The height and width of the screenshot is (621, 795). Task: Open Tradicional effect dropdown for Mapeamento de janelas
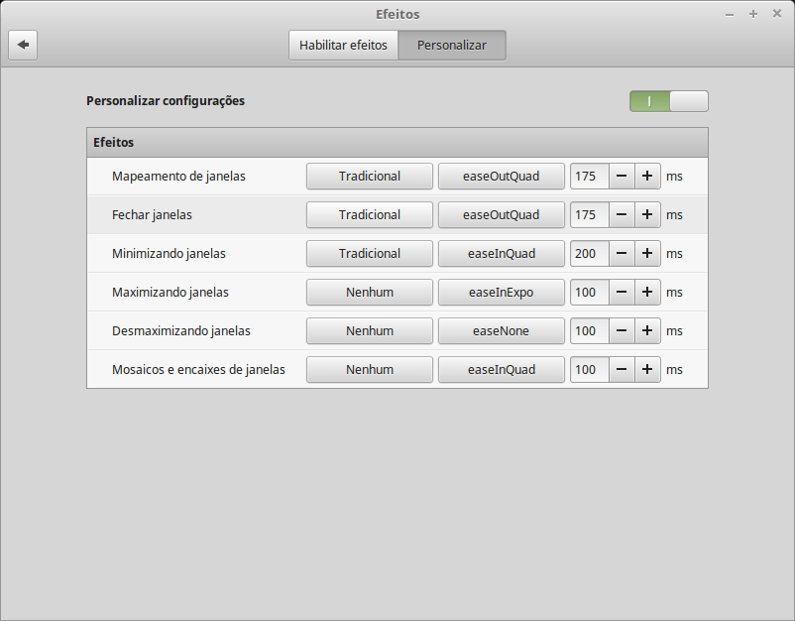(369, 176)
